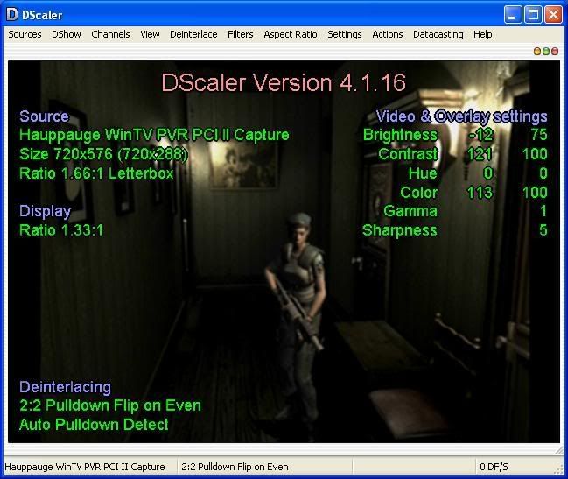Click 'Ratio 1.33:1' OSD text

(x=61, y=230)
